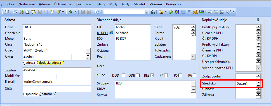Expand the Východ. sadzba DPH dropdown
This screenshot has width=271, height=106.
point(258,68)
